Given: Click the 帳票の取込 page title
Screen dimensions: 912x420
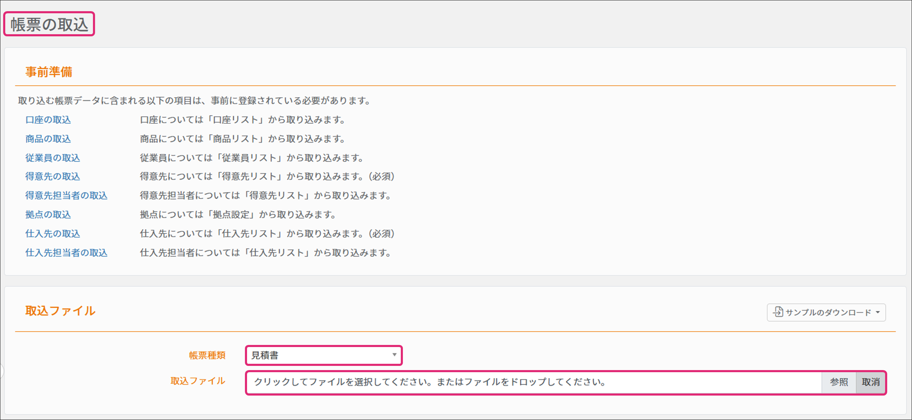Looking at the screenshot, I should pos(49,24).
